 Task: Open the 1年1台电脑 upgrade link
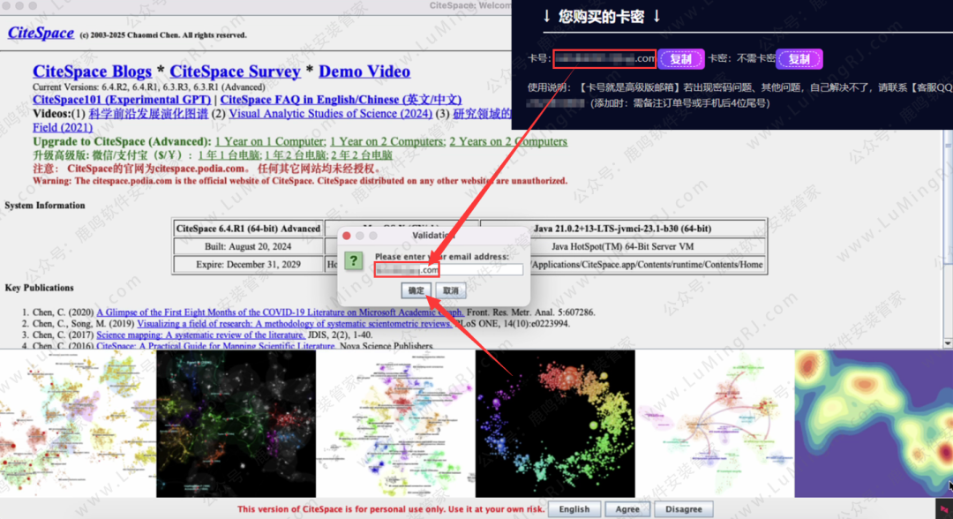(x=229, y=155)
